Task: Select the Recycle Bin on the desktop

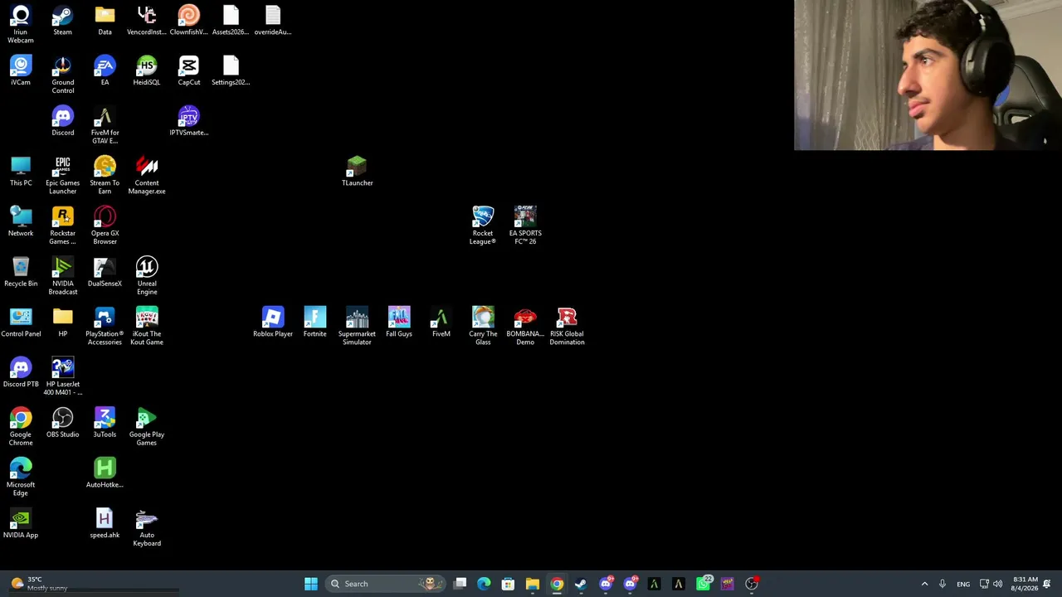Action: click(21, 272)
